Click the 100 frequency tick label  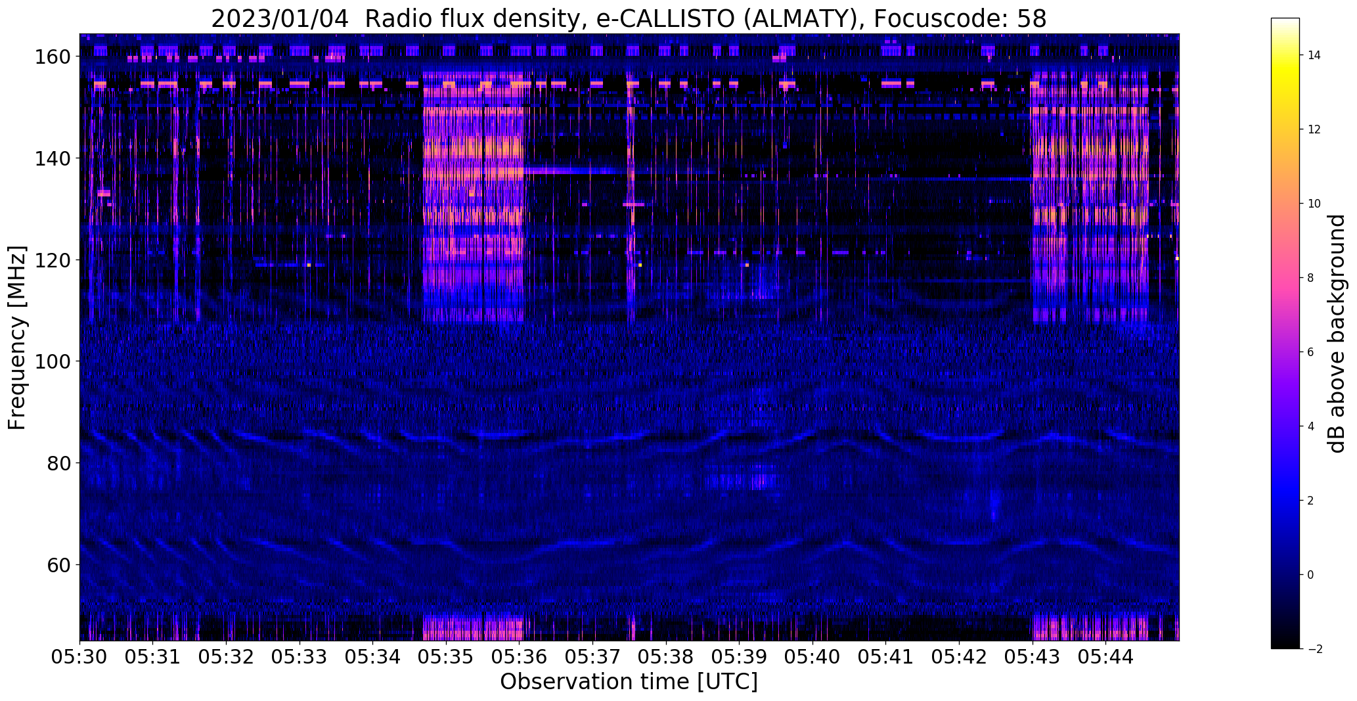[52, 361]
